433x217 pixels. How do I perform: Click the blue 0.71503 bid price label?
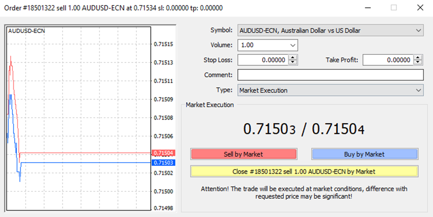(164, 163)
